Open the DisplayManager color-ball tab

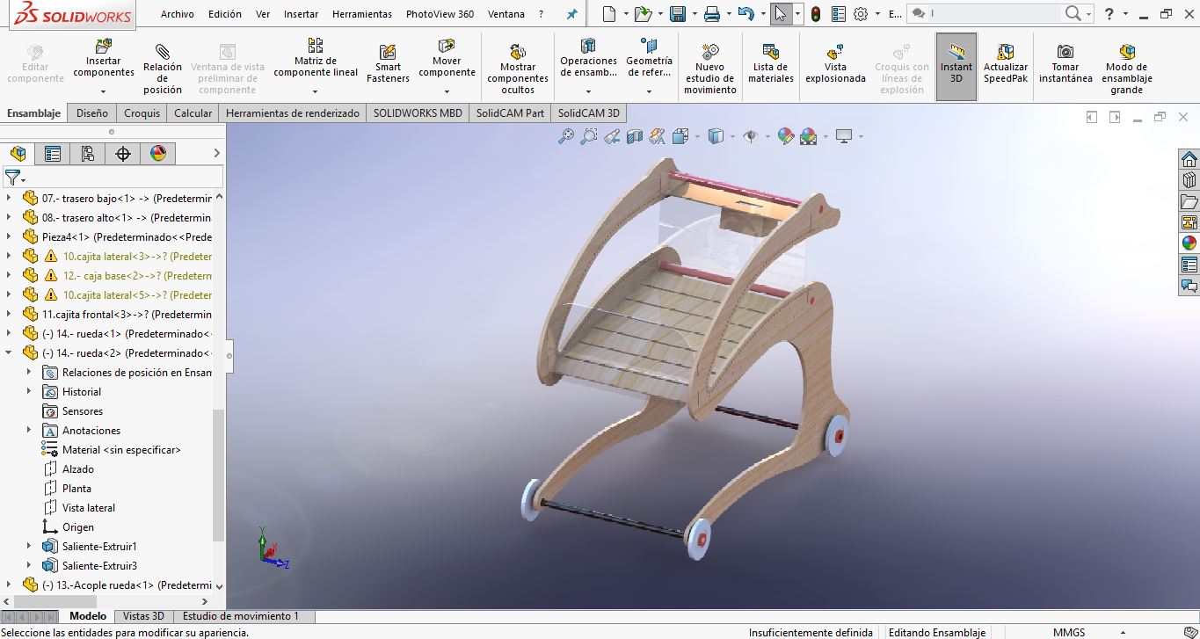click(x=158, y=154)
